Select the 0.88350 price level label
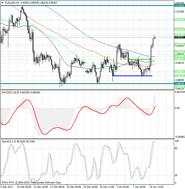 pos(180,83)
